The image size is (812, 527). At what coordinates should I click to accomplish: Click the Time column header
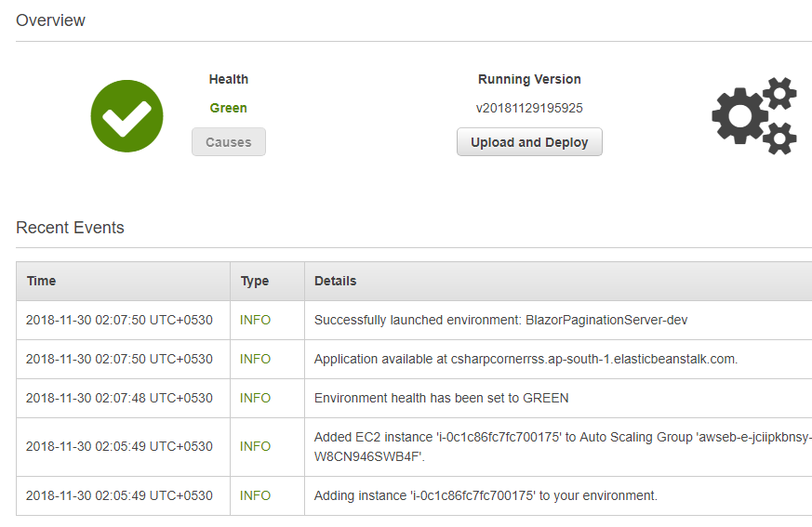[x=42, y=281]
